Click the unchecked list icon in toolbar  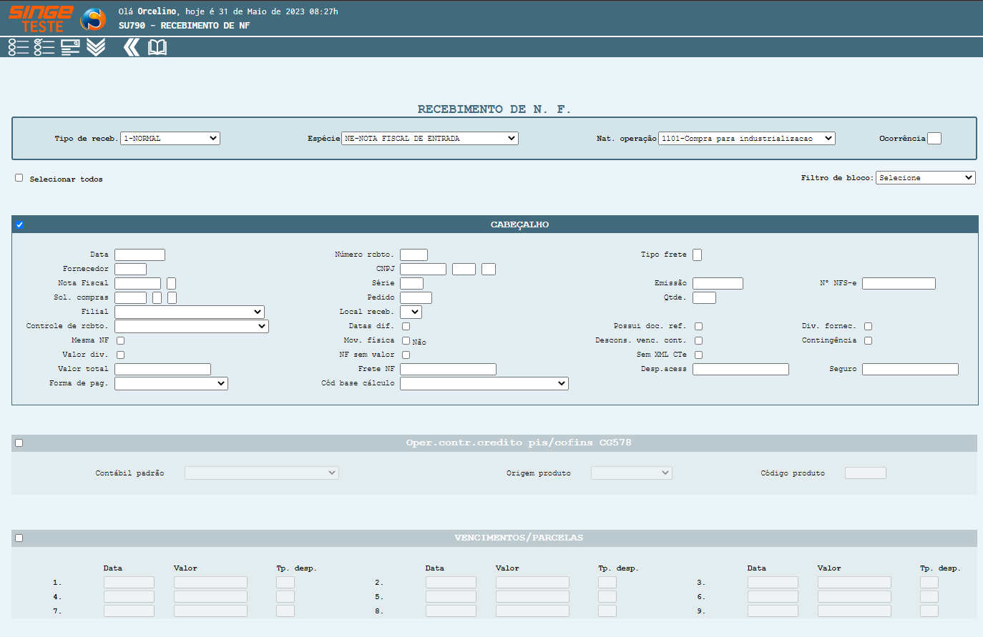(19, 47)
